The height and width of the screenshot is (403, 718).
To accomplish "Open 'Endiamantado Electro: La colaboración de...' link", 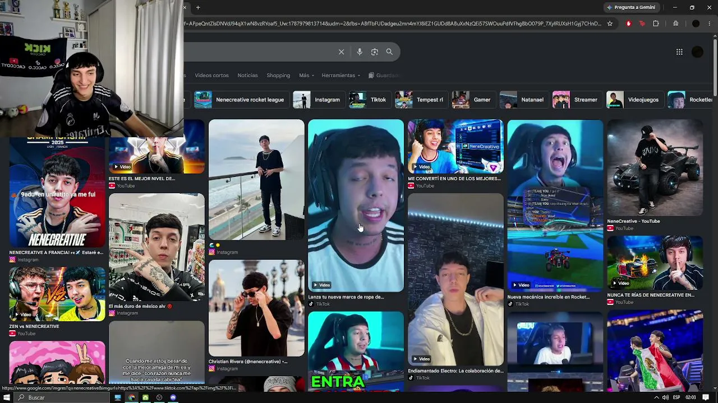I will [455, 371].
